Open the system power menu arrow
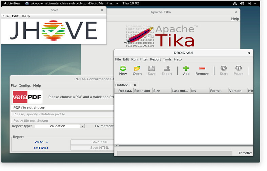Image resolution: width=267 pixels, height=171 pixels. click(255, 3)
